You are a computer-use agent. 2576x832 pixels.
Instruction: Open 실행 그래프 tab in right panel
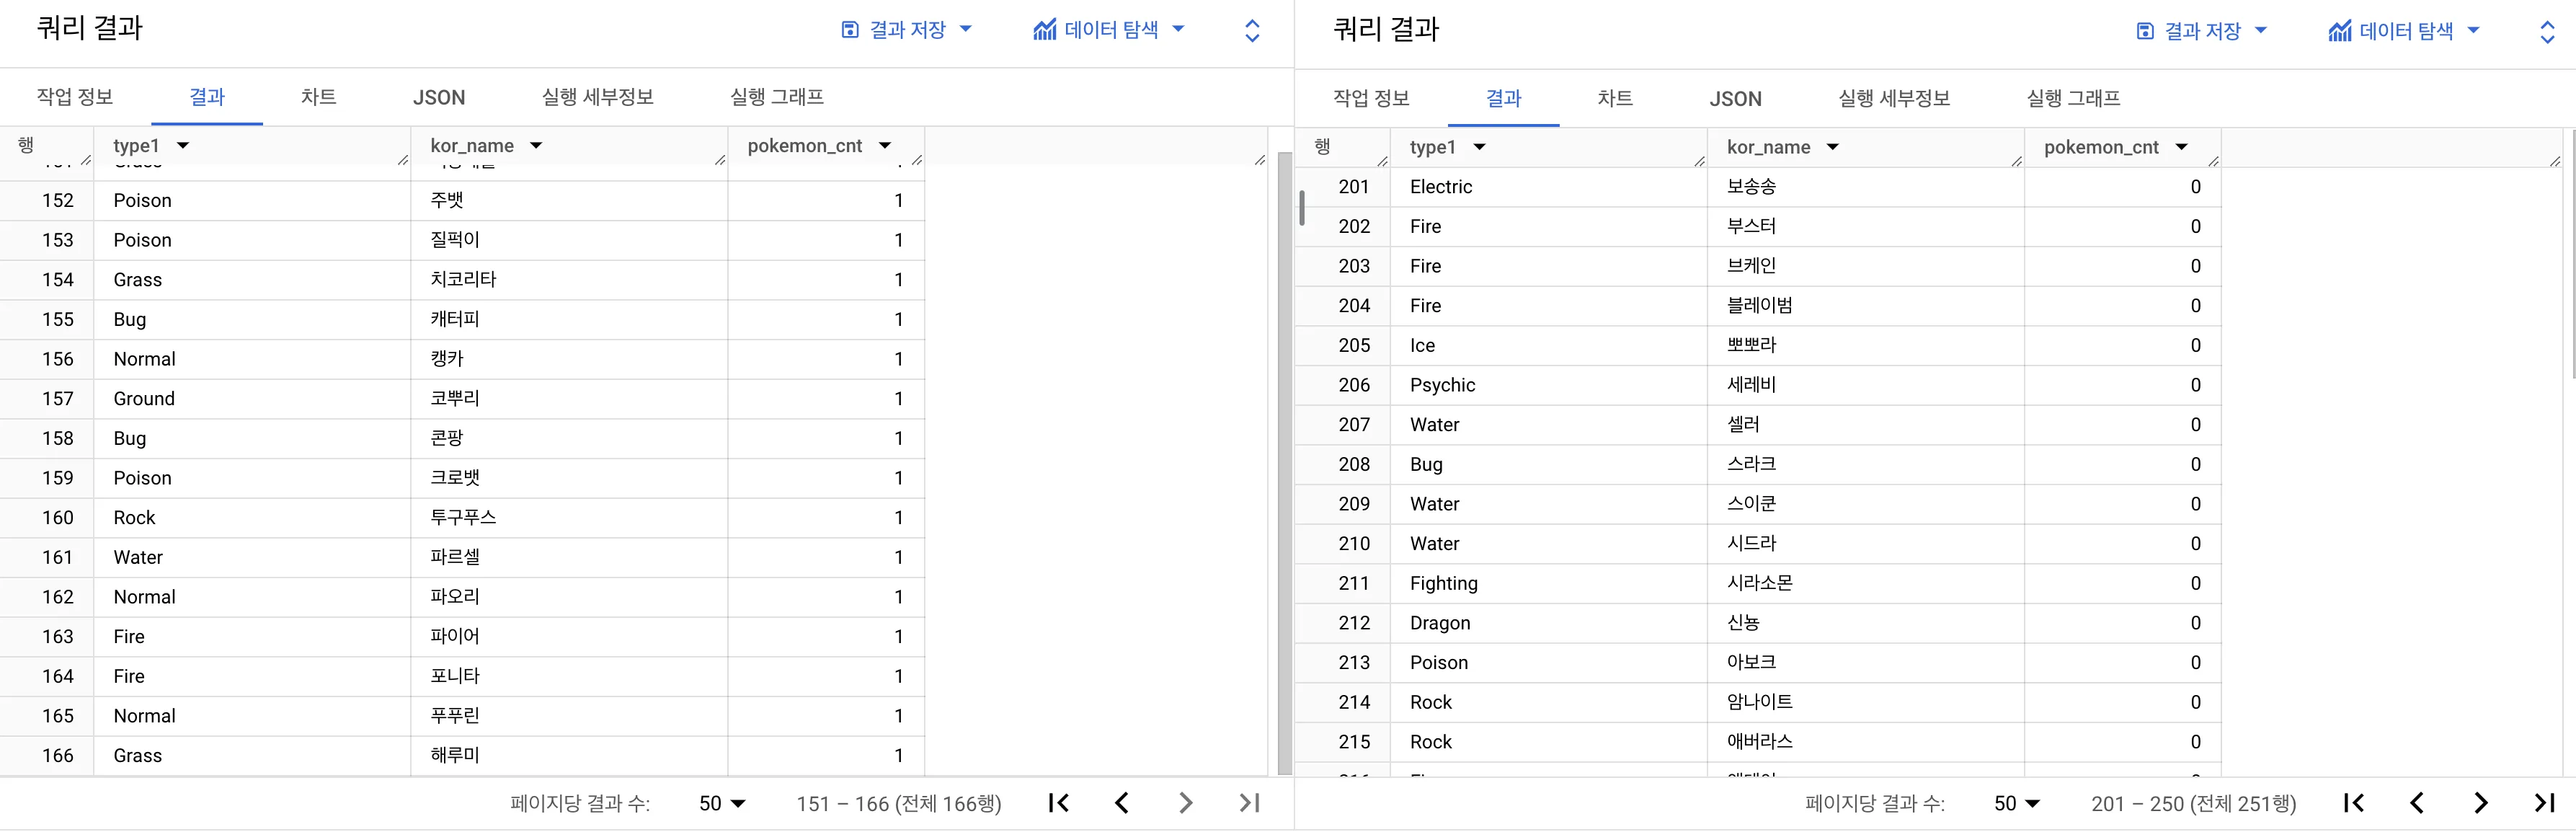click(x=2073, y=98)
